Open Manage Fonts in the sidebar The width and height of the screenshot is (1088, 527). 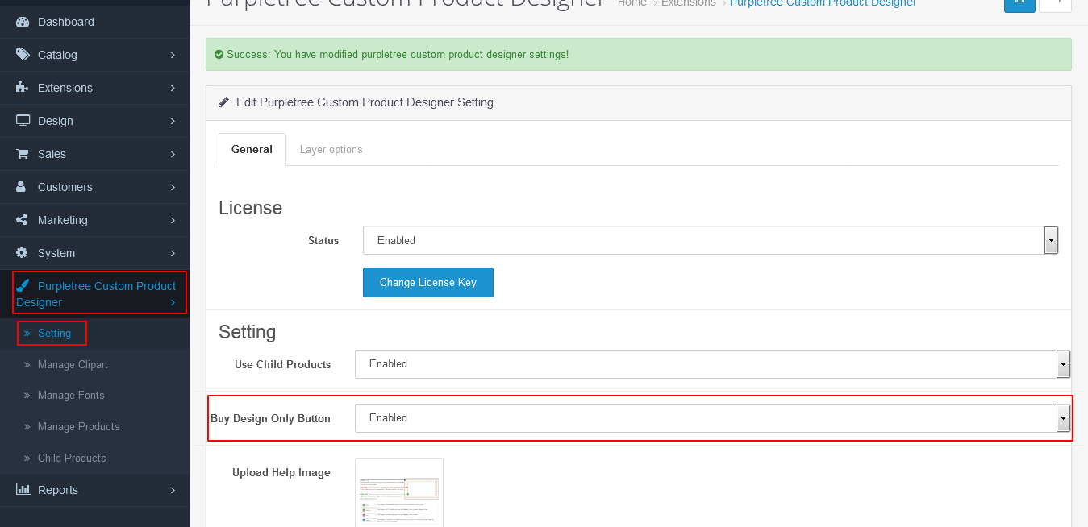click(71, 396)
